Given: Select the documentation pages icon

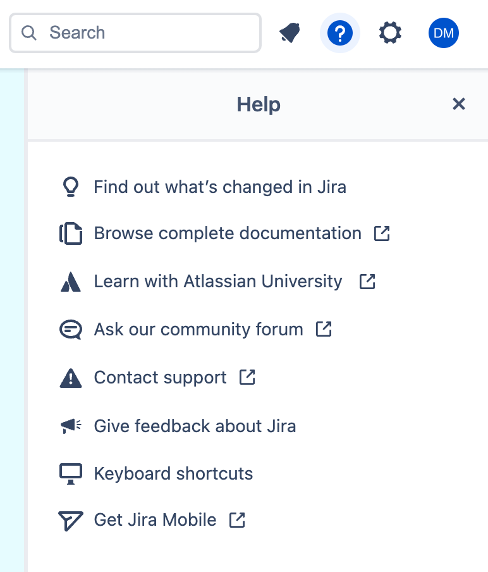Looking at the screenshot, I should pyautogui.click(x=71, y=233).
